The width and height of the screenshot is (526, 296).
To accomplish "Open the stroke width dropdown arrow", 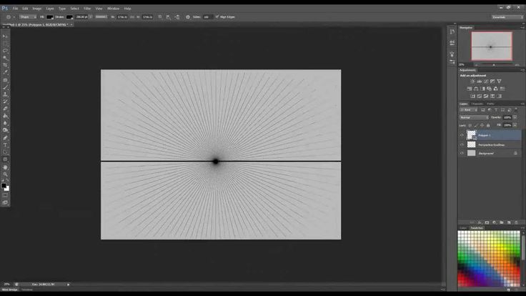I will (x=91, y=16).
